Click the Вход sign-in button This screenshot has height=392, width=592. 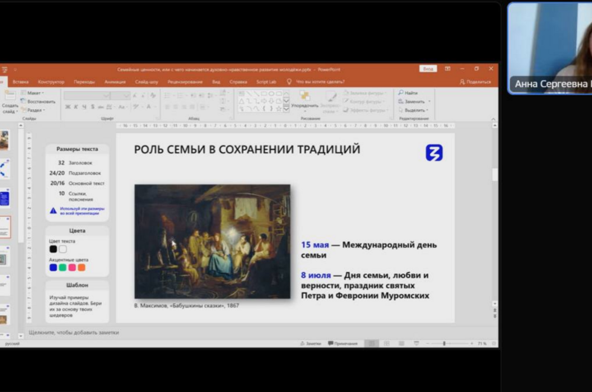click(x=428, y=69)
